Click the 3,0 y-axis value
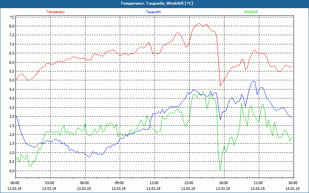The height and width of the screenshot is (193, 309). coord(12,117)
